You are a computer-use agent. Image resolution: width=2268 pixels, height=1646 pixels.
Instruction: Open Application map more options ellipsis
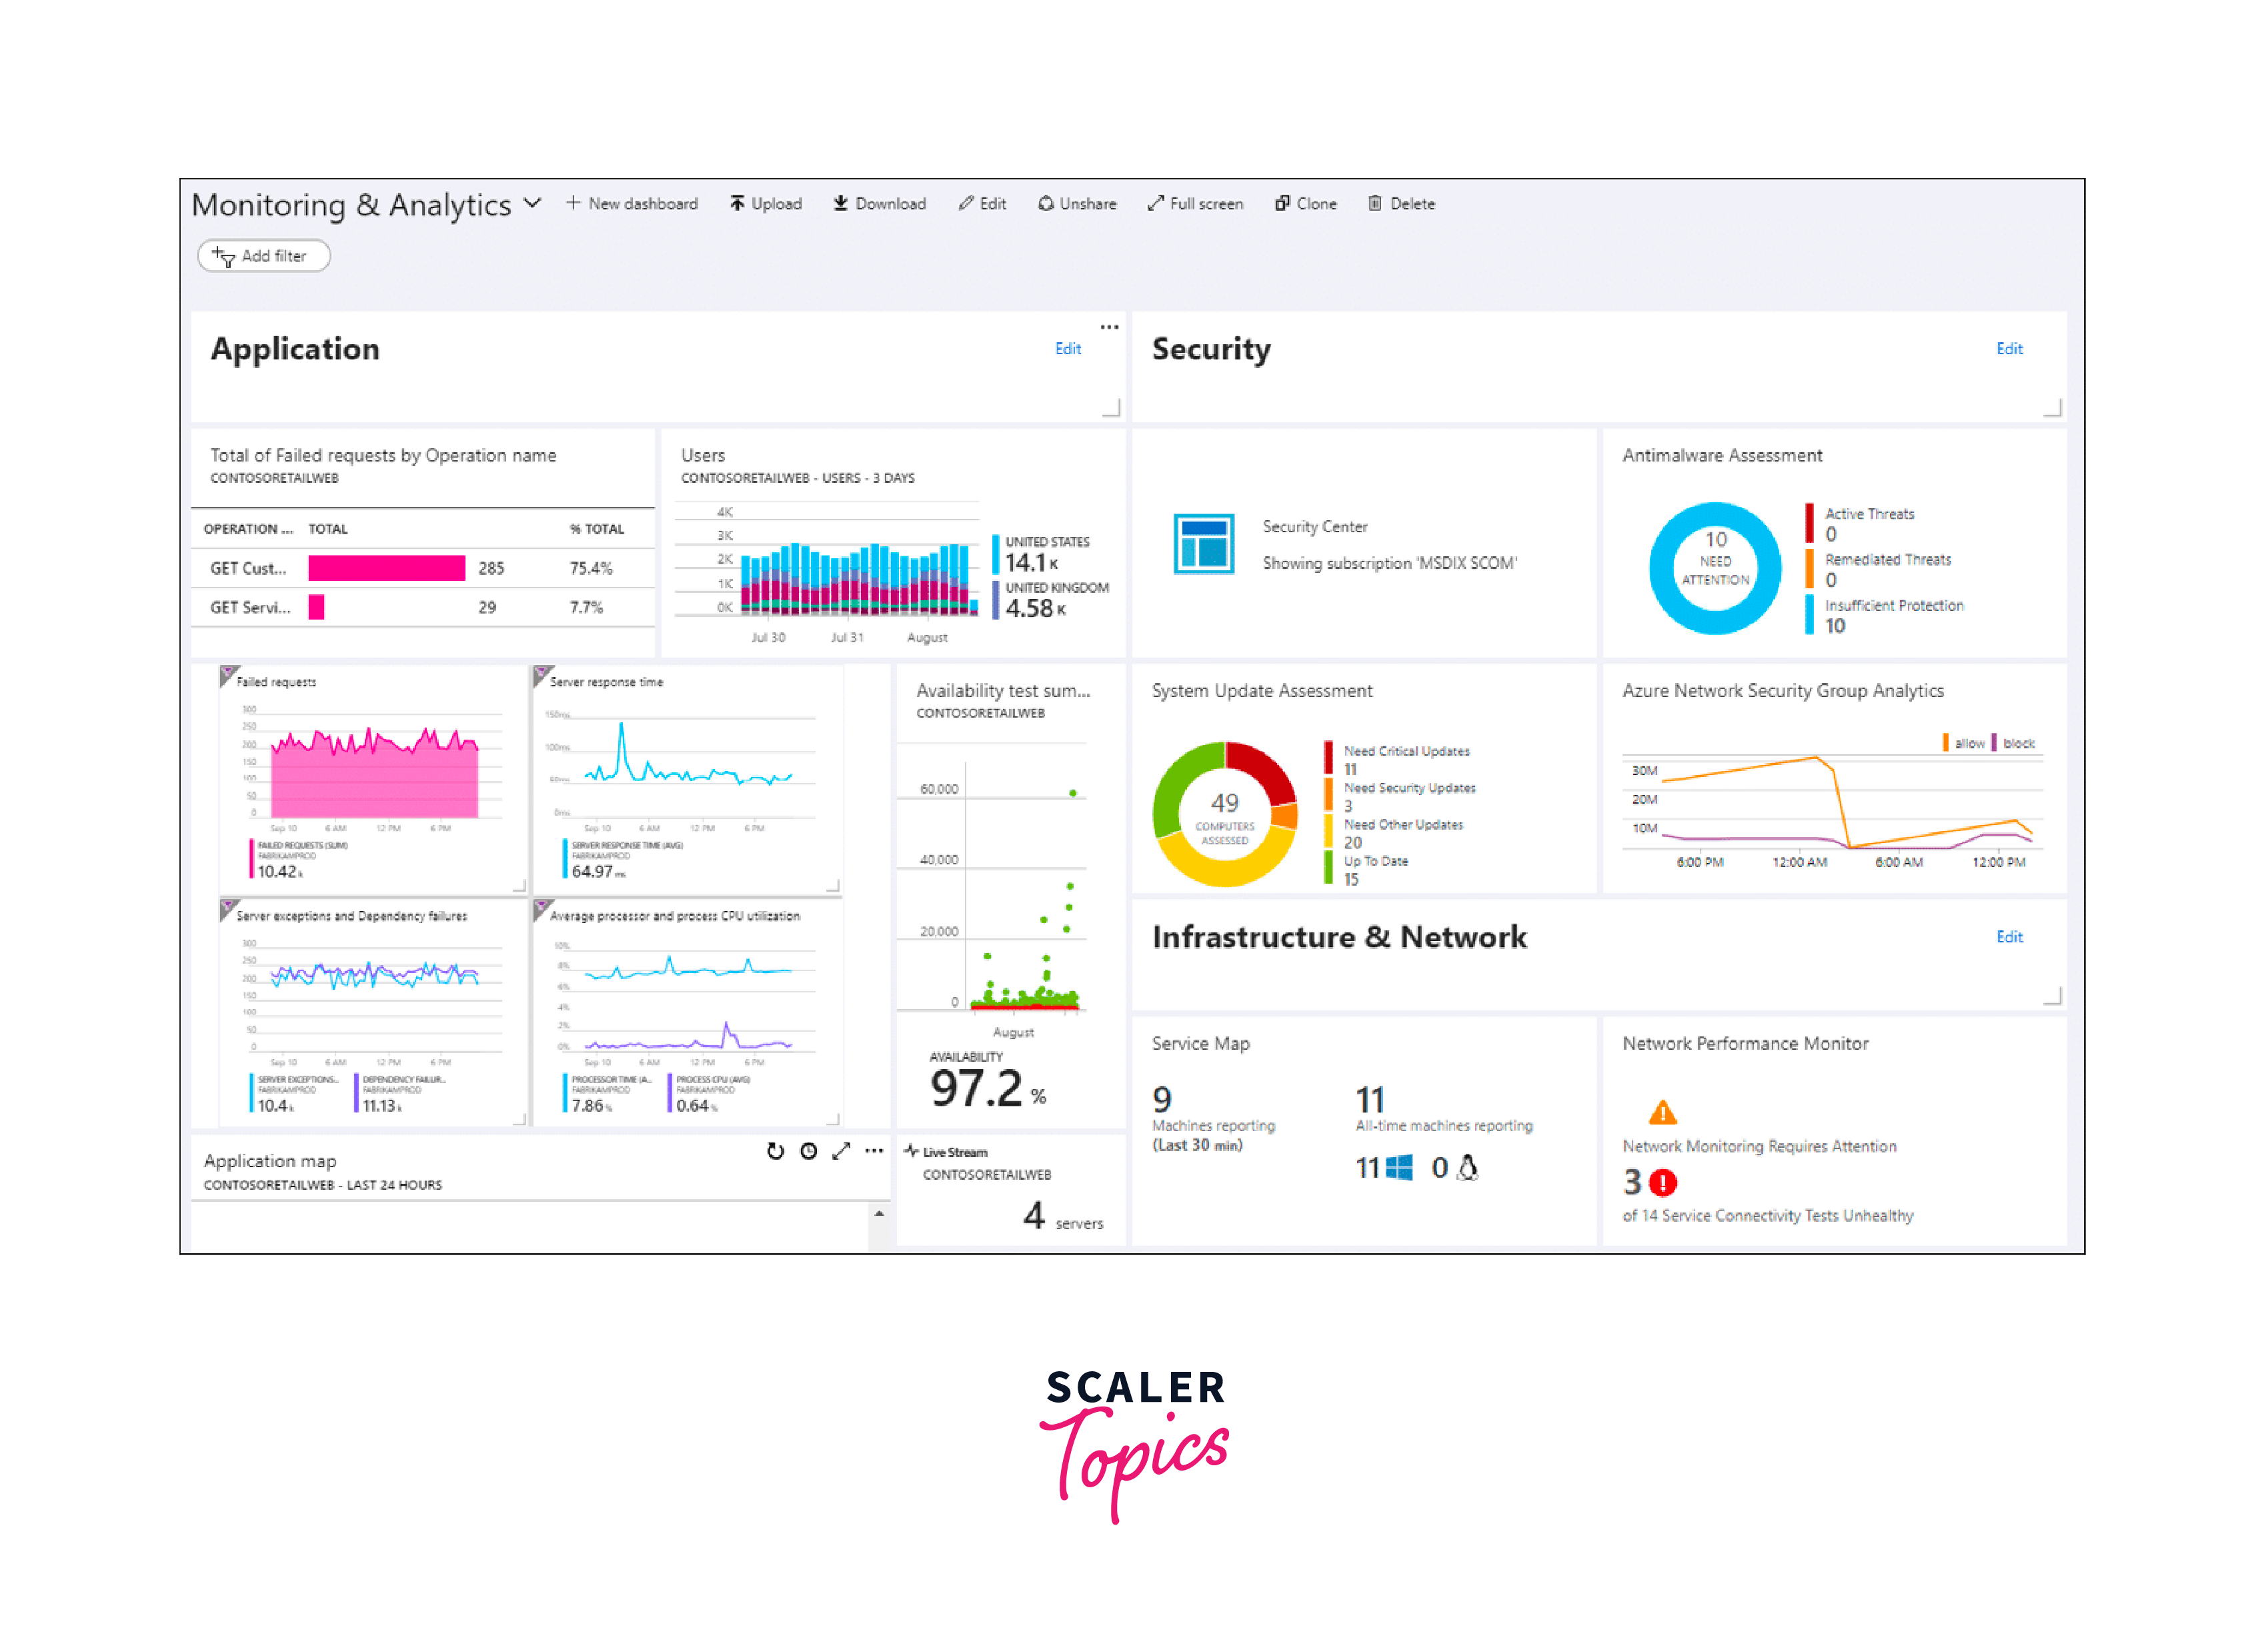click(874, 1152)
